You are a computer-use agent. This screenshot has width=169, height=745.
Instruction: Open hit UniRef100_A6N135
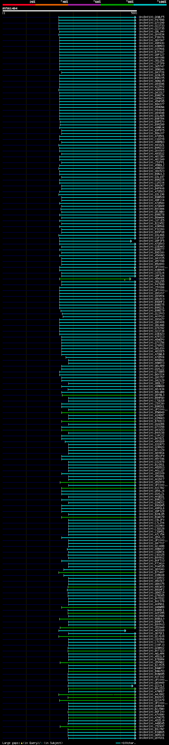(151, 81)
